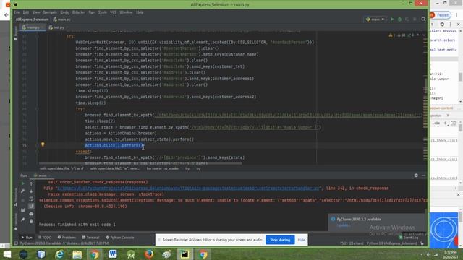Viewport: 463px width, 260px height.
Task: Open Firefox from taskbar
Action: pos(149,254)
